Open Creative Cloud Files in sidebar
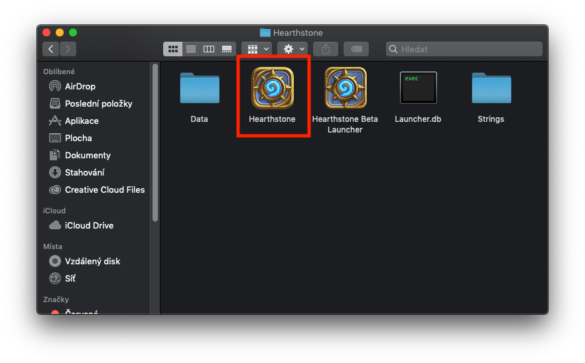The image size is (585, 363). point(97,189)
